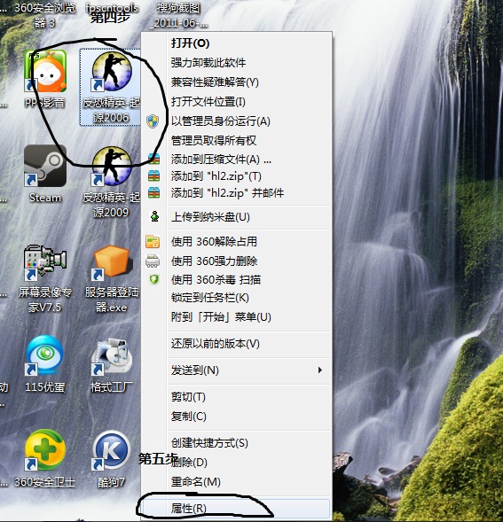The image size is (503, 522).
Task: Select 打开文件位置(I) menu entry
Action: (208, 102)
